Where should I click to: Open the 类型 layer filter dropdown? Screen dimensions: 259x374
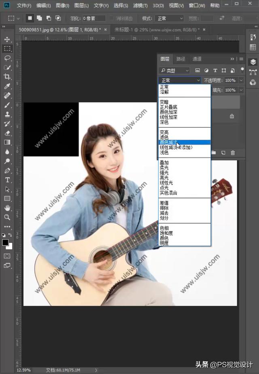[174, 70]
